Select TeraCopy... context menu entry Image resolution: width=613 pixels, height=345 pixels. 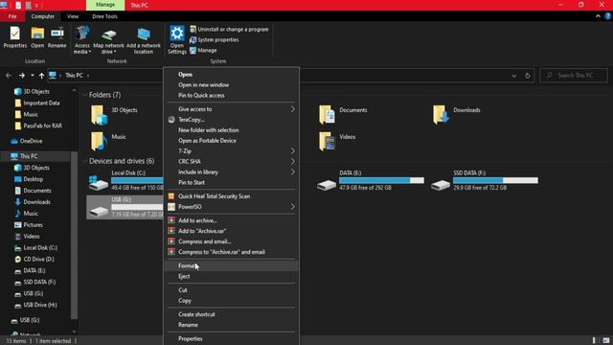pyautogui.click(x=232, y=120)
